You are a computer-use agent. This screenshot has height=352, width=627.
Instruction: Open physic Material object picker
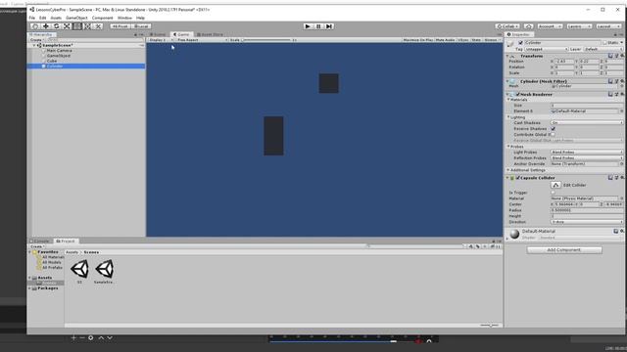coord(622,198)
